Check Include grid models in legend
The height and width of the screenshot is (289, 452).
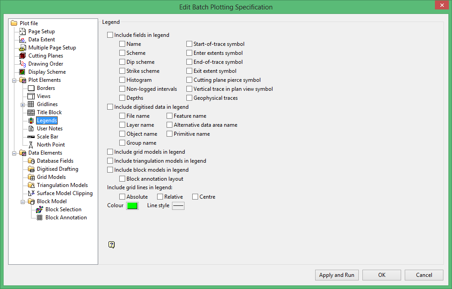tap(110, 152)
